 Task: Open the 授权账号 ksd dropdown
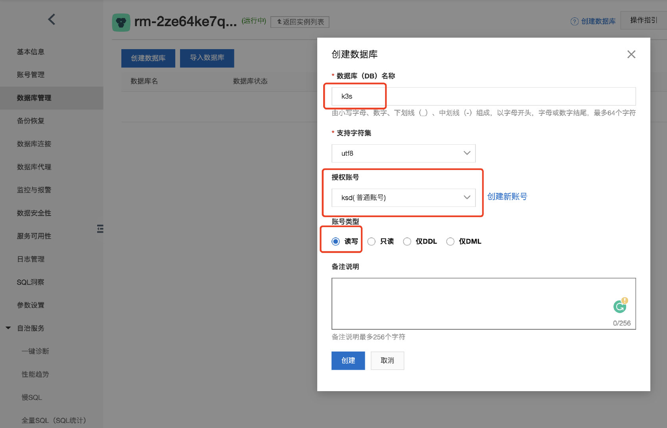[403, 197]
